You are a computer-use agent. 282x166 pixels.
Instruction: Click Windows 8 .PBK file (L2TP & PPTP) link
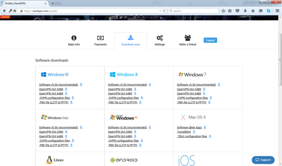[x=122, y=103]
